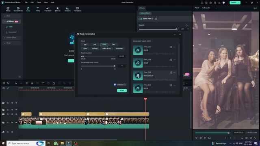The height and width of the screenshot is (146, 260).
Task: Click the Mark In brace icon in player
Action: 226,138
